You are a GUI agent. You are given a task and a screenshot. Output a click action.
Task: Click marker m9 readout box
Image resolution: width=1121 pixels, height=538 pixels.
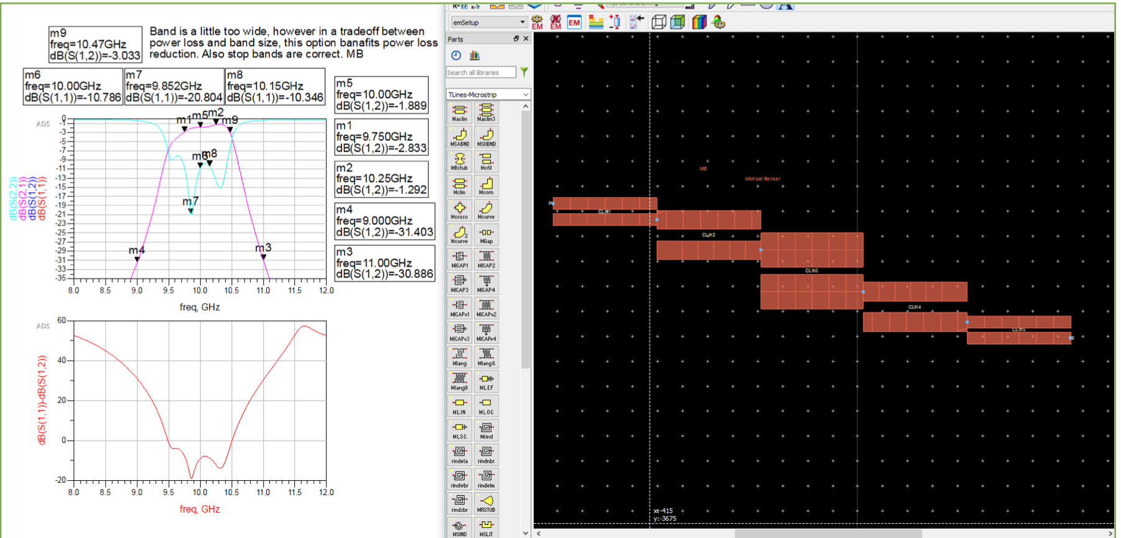point(96,44)
